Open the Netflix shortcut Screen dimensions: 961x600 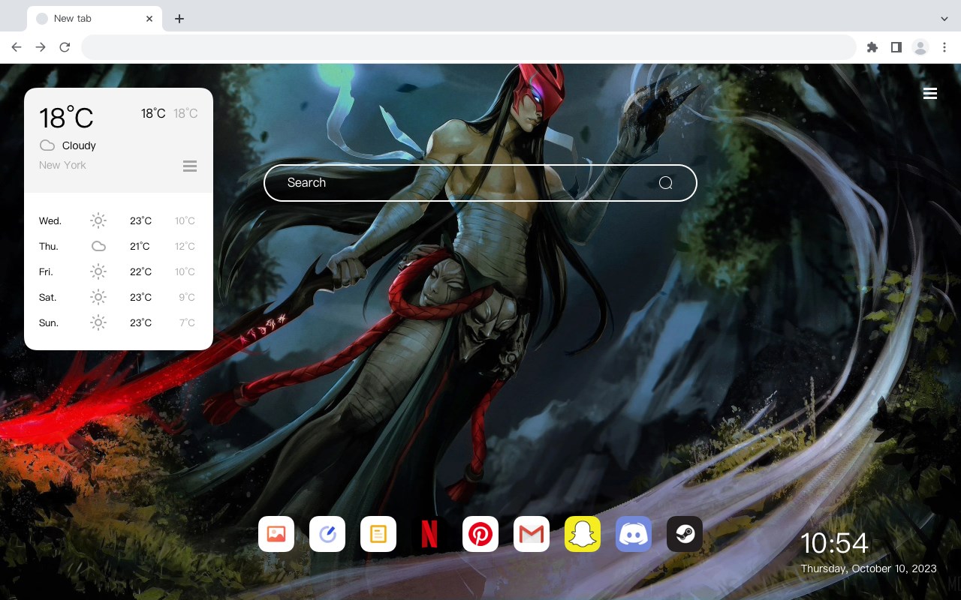coord(429,534)
